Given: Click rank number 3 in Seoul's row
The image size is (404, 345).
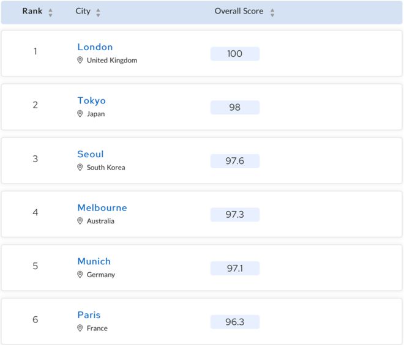Looking at the screenshot, I should 36,158.
